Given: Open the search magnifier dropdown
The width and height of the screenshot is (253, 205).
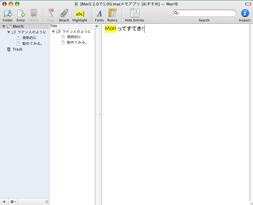Looking at the screenshot, I should pyautogui.click(x=177, y=13).
